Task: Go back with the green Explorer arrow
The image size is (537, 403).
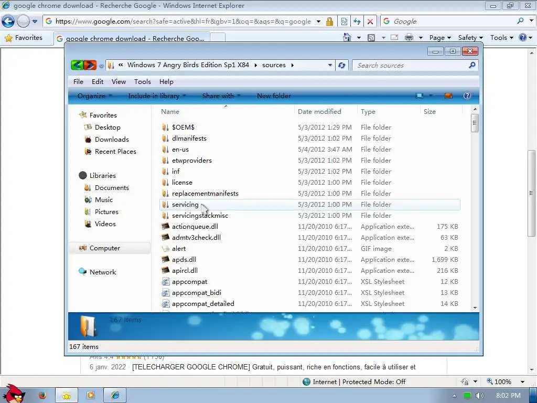Action: pos(77,65)
